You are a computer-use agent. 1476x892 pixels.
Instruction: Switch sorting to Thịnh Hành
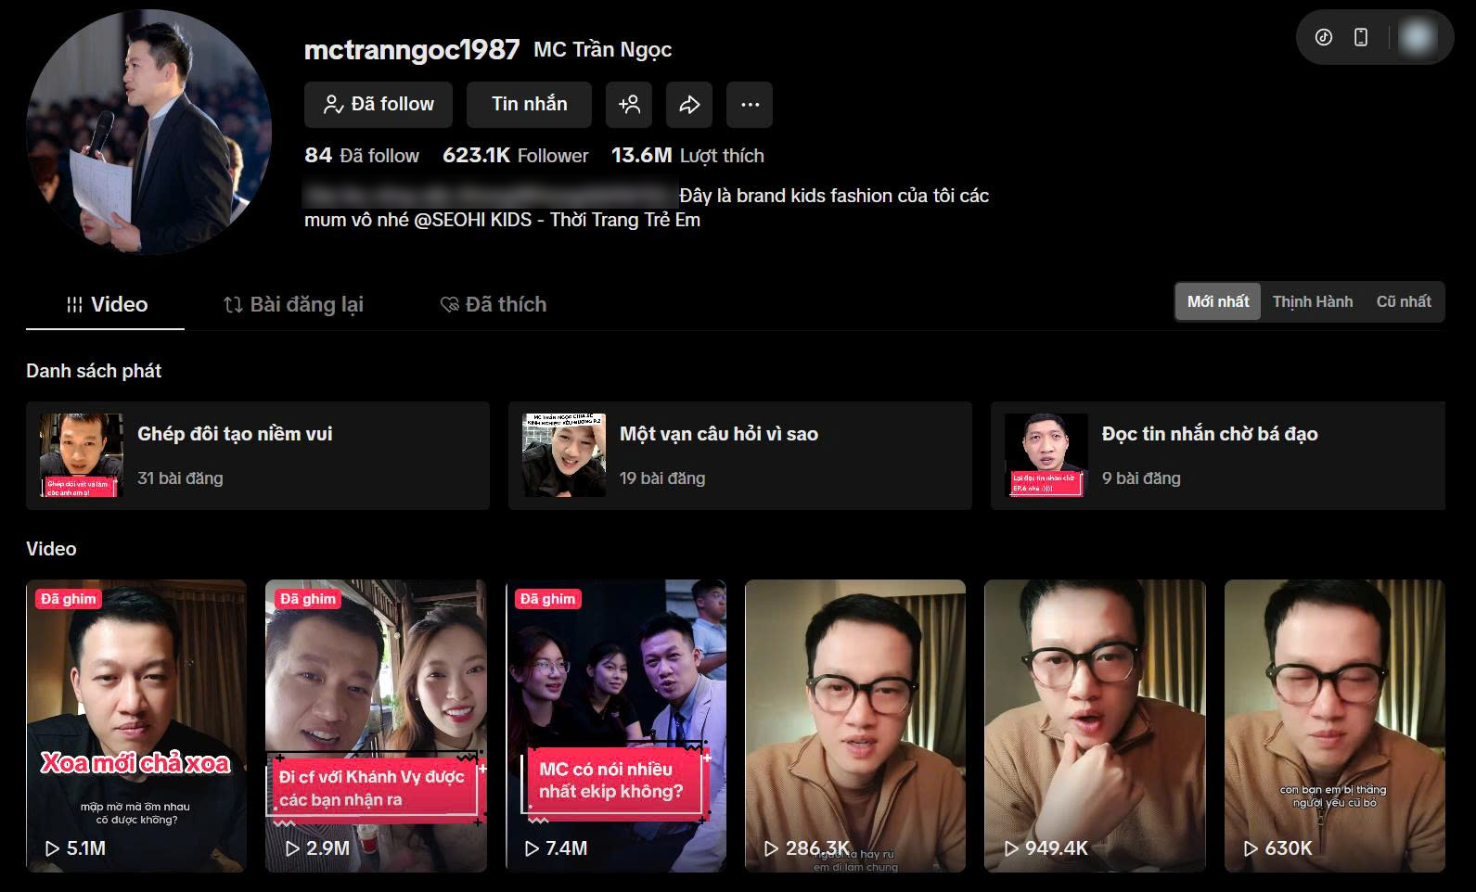tap(1312, 302)
